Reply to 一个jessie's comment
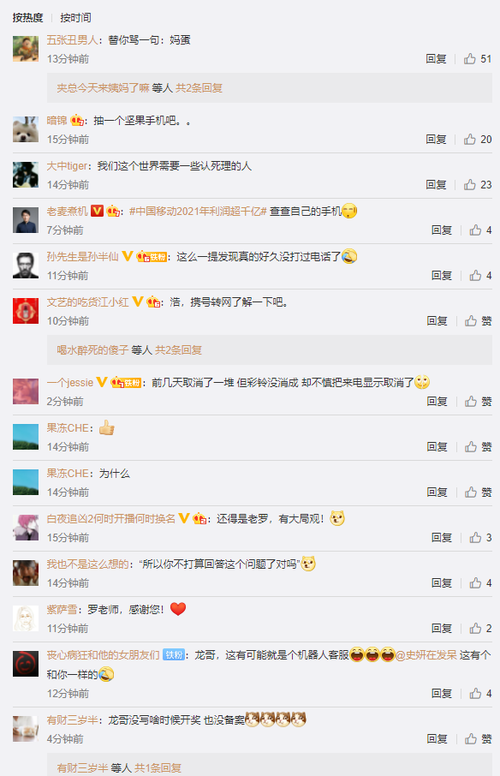Viewport: 500px width, 776px height. [x=437, y=402]
